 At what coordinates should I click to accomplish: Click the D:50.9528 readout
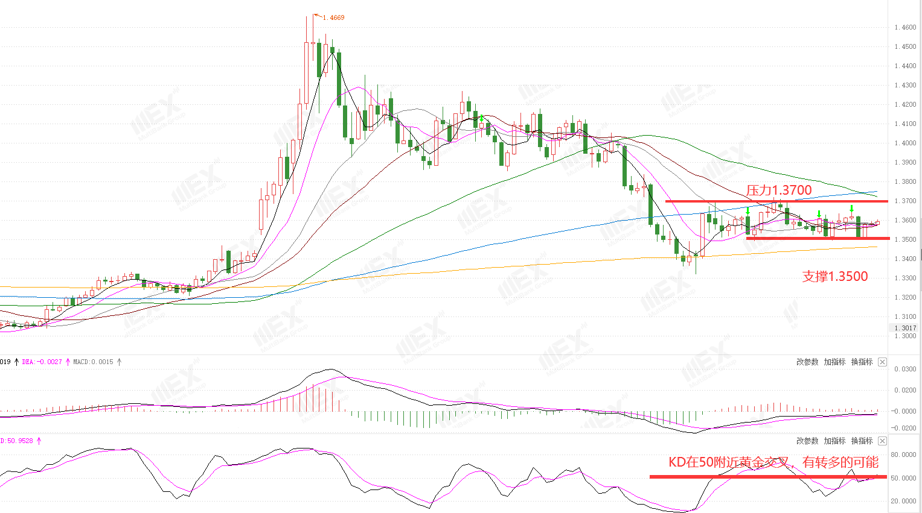17,441
